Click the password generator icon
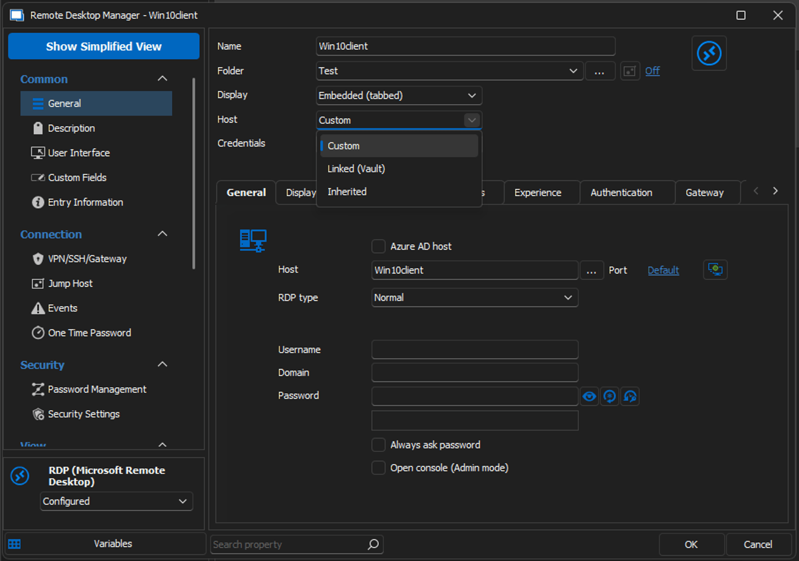This screenshot has width=799, height=561. click(x=609, y=396)
